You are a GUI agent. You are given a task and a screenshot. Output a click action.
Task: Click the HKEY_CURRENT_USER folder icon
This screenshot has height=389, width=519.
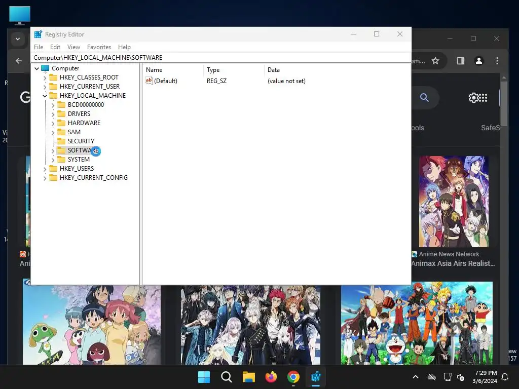tap(53, 86)
